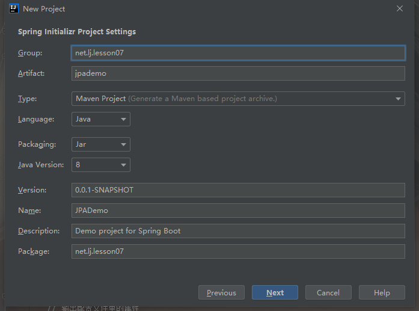
Task: Click the Description label
Action: (38, 231)
